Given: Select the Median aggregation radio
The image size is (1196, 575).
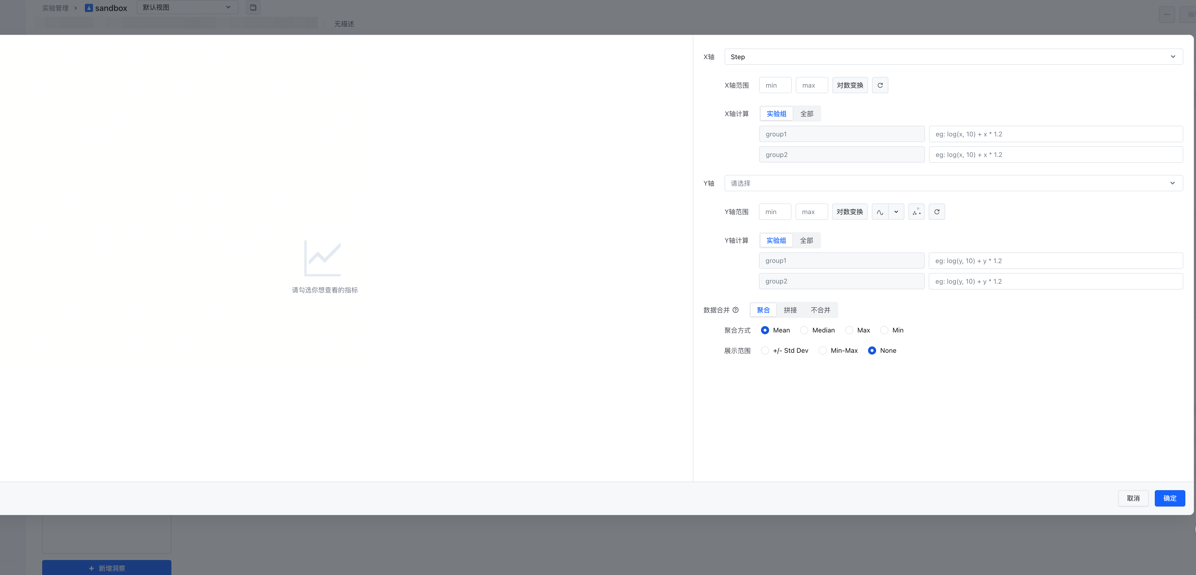Looking at the screenshot, I should (804, 330).
